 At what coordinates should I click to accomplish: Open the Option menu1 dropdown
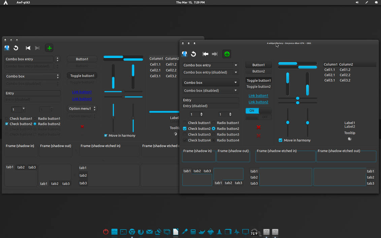point(82,108)
